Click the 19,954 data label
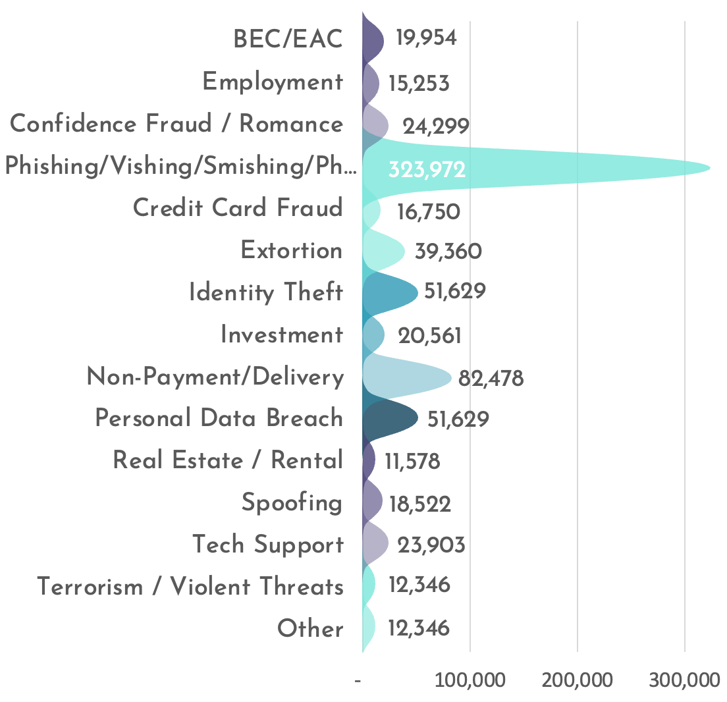The width and height of the screenshot is (727, 702). point(426,38)
